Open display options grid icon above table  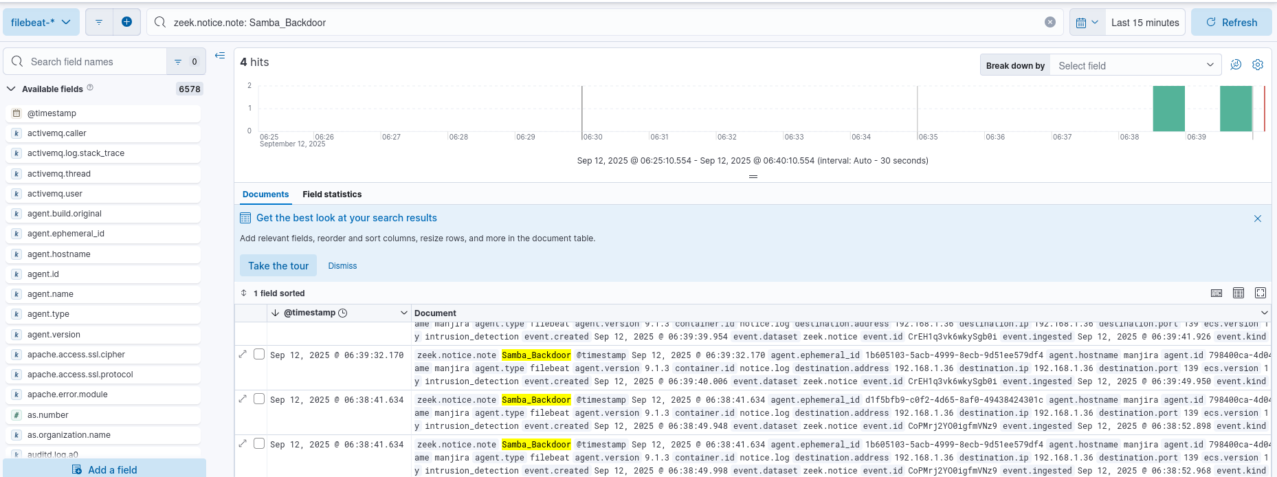1239,293
